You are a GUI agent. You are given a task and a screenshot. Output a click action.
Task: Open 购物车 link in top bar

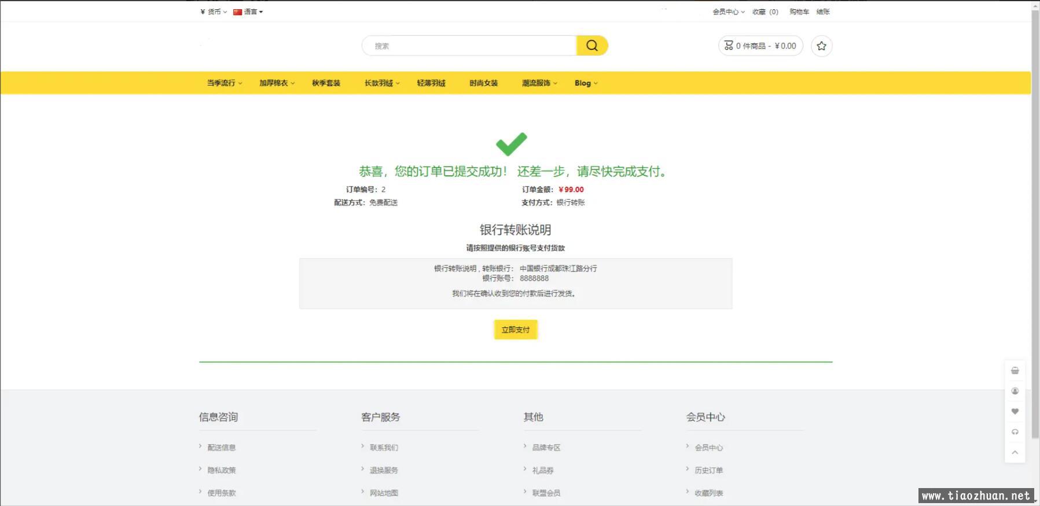click(799, 12)
